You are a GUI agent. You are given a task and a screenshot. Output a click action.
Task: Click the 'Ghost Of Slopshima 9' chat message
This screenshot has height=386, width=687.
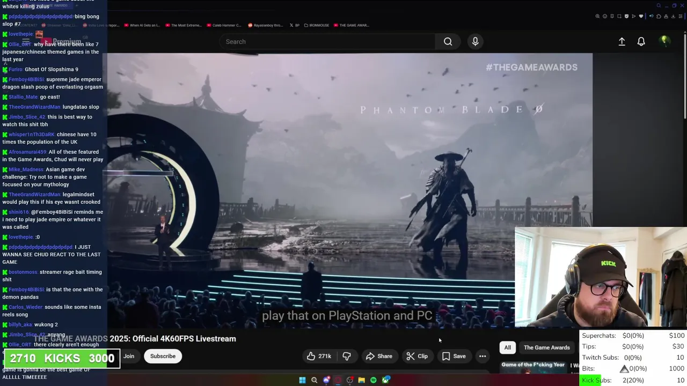tap(52, 69)
